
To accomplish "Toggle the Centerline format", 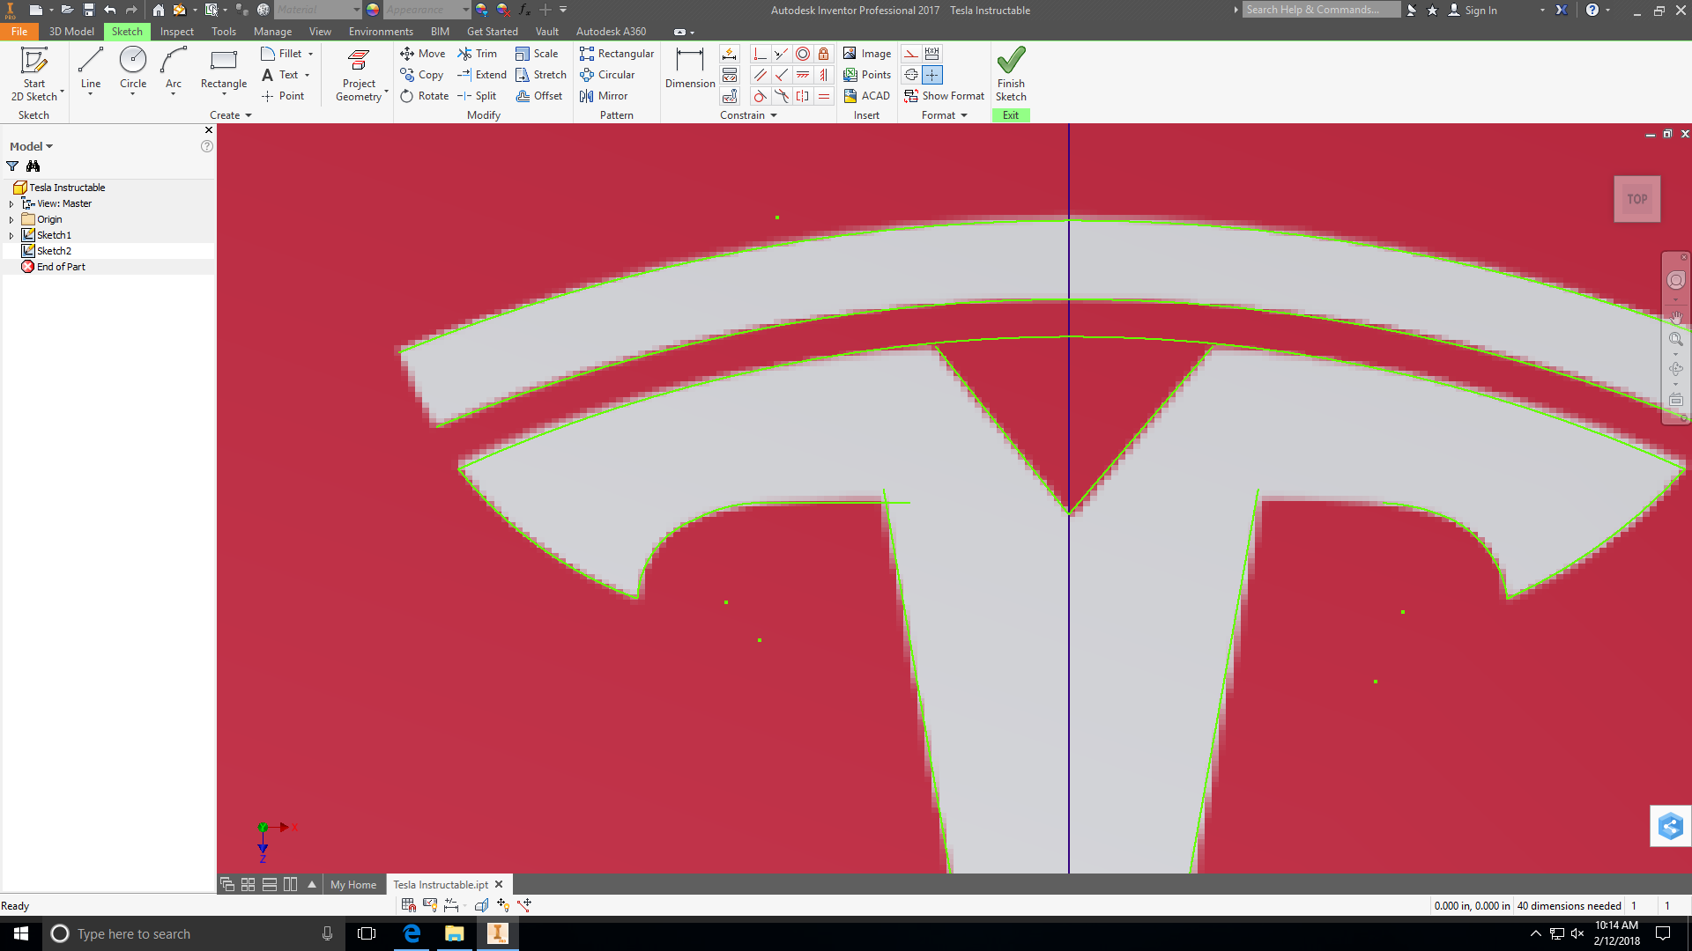I will pos(911,75).
